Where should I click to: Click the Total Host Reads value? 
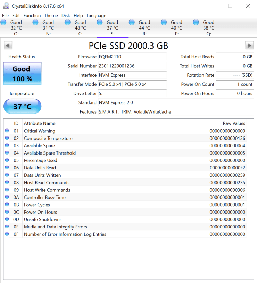point(235,57)
